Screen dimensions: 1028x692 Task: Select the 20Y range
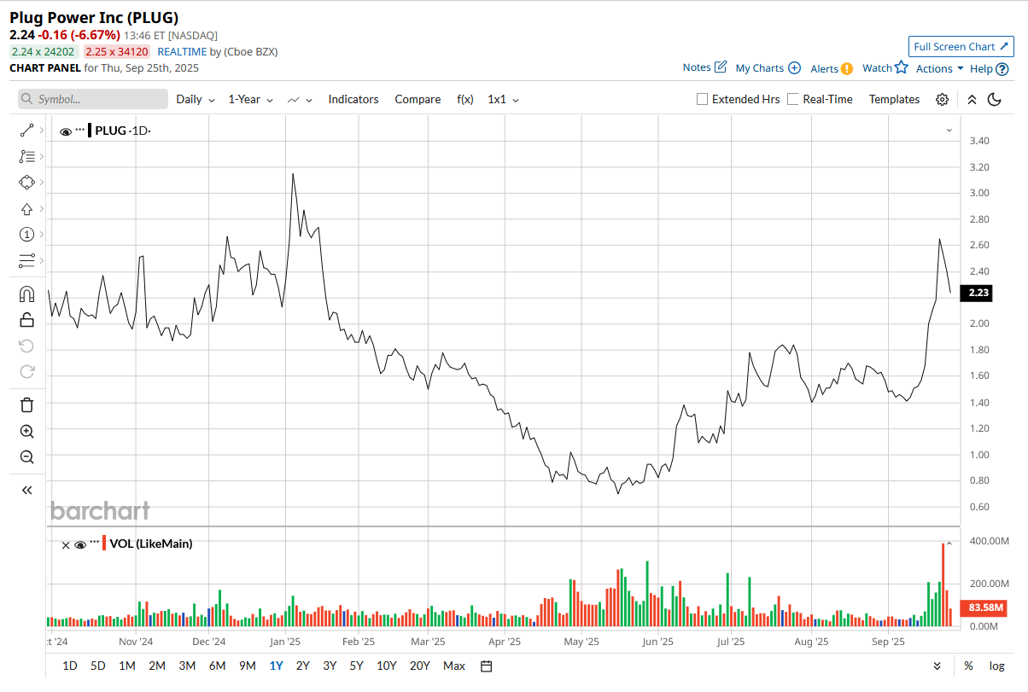[x=419, y=666]
